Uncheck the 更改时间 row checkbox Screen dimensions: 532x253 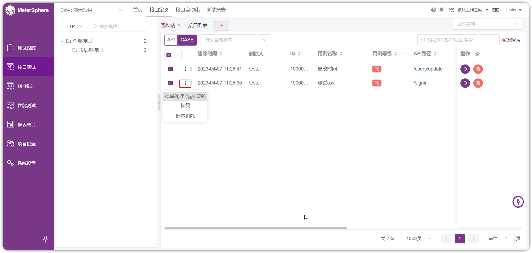tap(170, 69)
